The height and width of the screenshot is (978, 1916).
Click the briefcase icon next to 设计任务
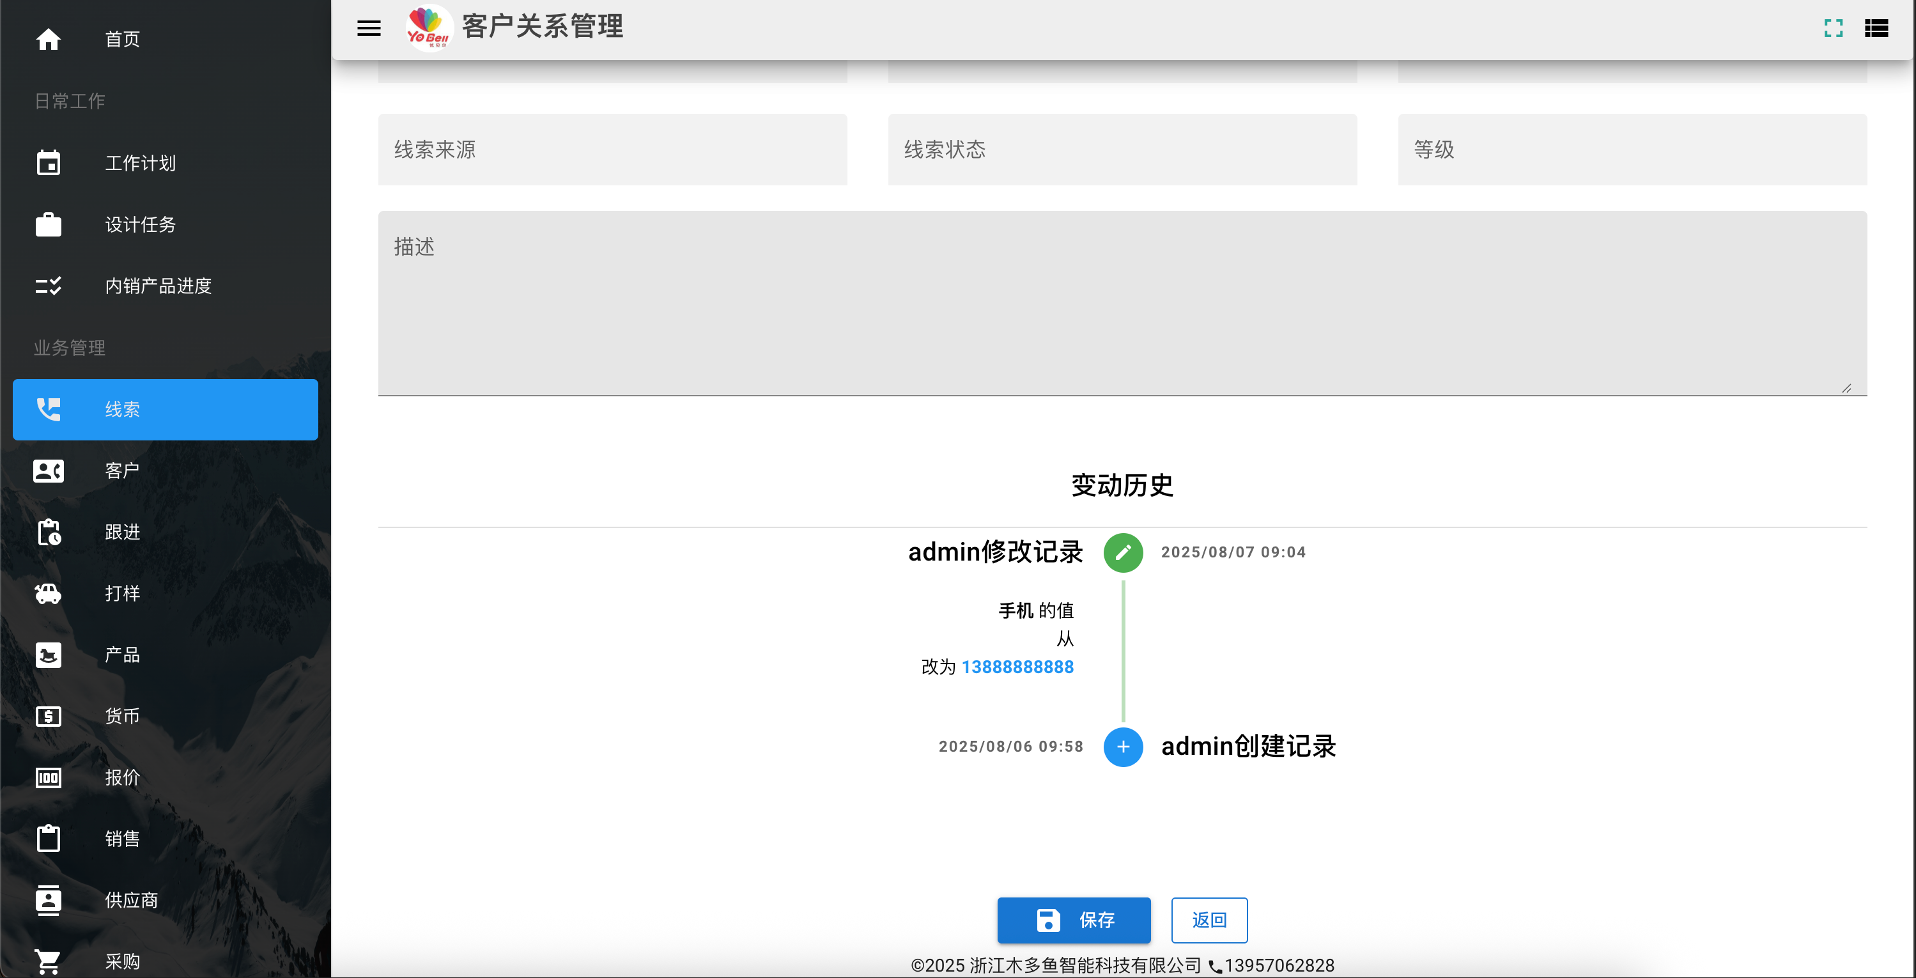(49, 224)
